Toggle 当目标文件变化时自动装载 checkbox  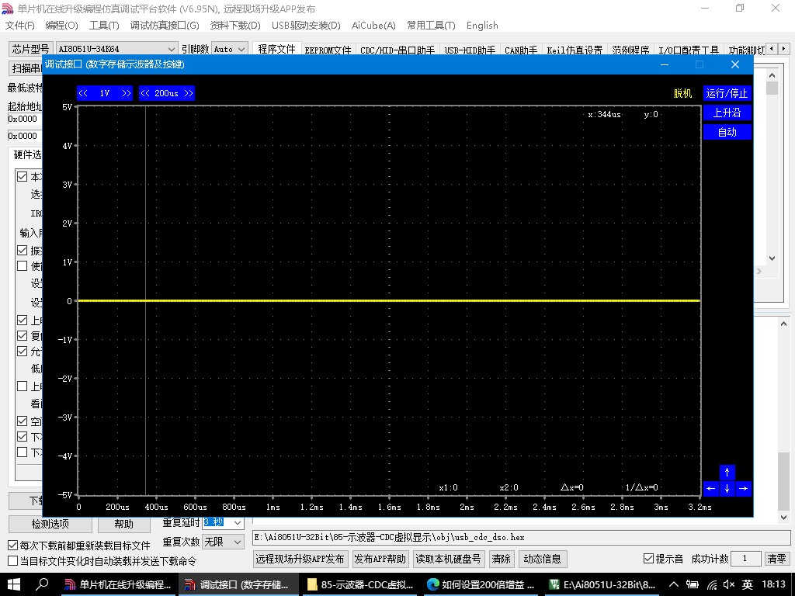[13, 561]
